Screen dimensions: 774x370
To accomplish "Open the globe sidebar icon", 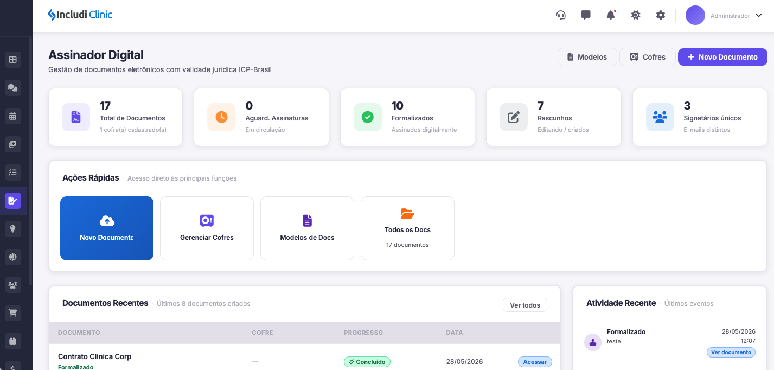I will click(x=13, y=257).
